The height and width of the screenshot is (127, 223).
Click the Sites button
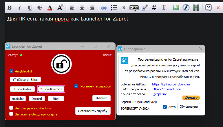pos(56,99)
